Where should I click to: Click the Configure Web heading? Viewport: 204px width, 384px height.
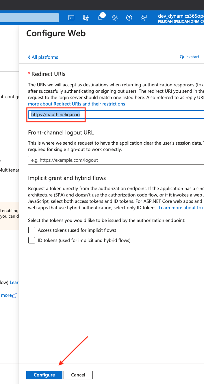point(56,33)
